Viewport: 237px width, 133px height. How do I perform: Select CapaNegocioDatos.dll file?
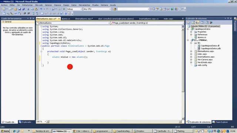[210, 45]
